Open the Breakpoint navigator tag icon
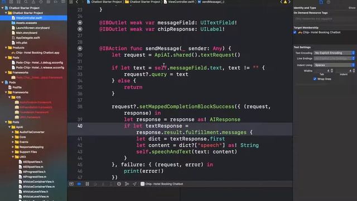This screenshot has width=357, height=201. pos(56,2)
